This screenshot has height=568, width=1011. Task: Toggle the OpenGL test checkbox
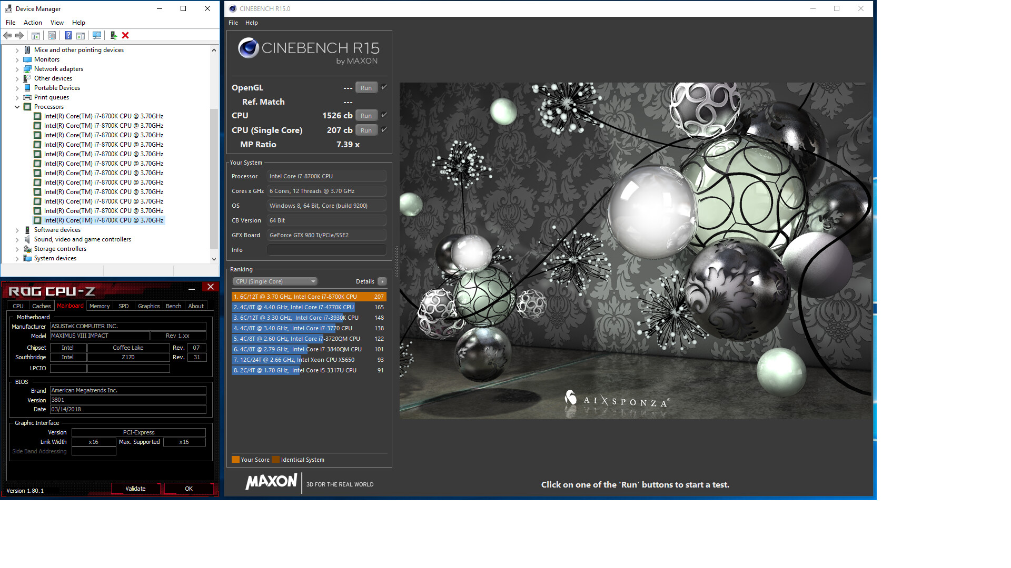pos(384,87)
